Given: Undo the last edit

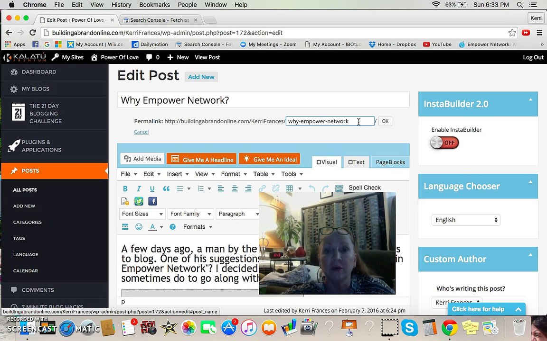Looking at the screenshot, I should 312,188.
